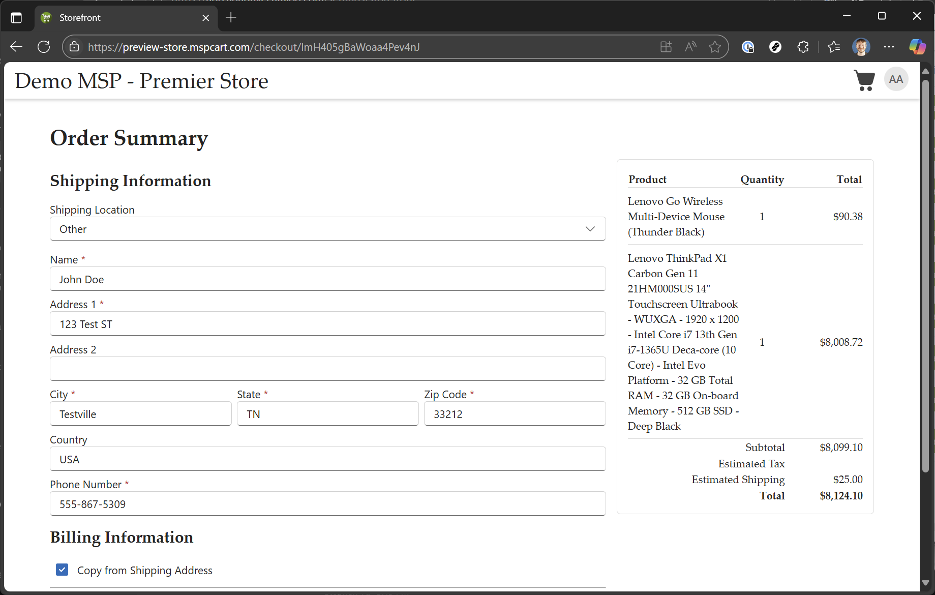The height and width of the screenshot is (595, 935).
Task: Click the scrollbar up arrow
Action: pyautogui.click(x=926, y=71)
